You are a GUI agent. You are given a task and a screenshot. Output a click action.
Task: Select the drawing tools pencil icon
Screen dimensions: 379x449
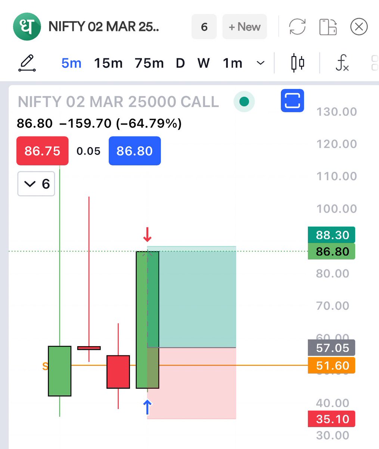pyautogui.click(x=27, y=63)
